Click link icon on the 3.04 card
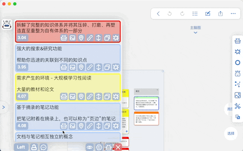Image resolution: width=243 pixels, height=151 pixels. point(90,38)
